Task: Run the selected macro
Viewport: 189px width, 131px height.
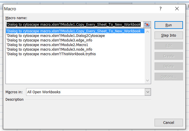Action: point(169,25)
